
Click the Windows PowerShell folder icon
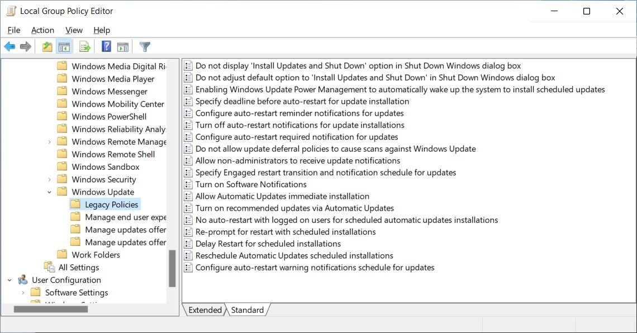point(63,116)
